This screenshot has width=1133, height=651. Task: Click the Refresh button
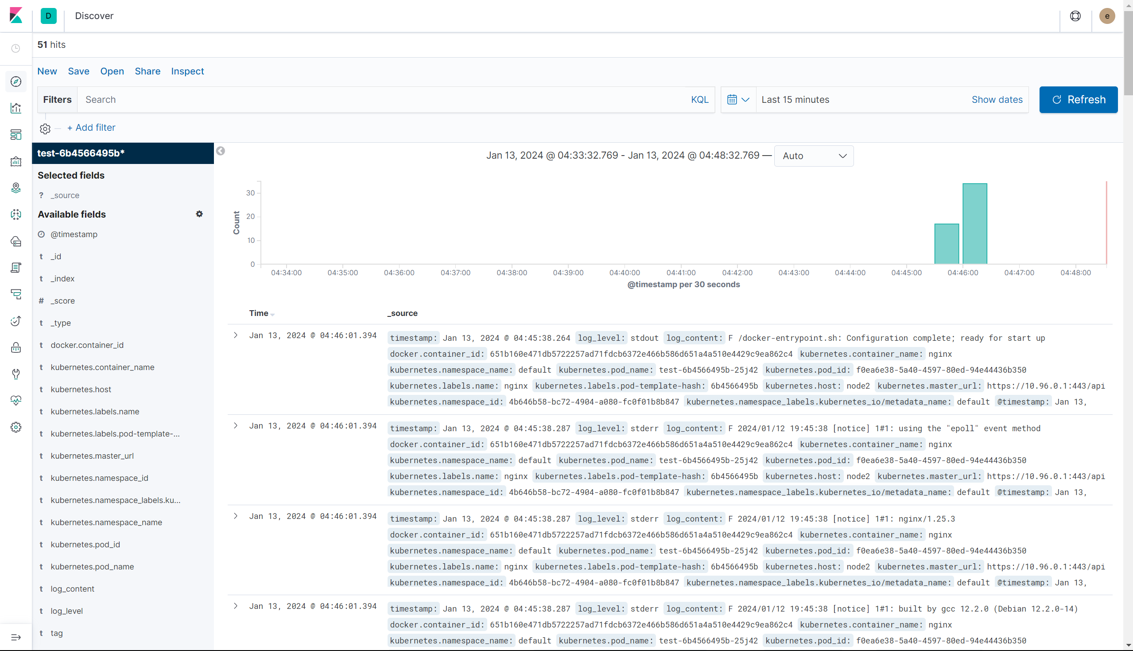pyautogui.click(x=1078, y=100)
